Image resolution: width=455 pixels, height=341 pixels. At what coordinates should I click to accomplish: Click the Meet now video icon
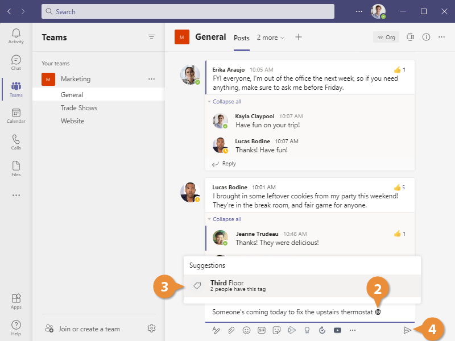pos(410,38)
